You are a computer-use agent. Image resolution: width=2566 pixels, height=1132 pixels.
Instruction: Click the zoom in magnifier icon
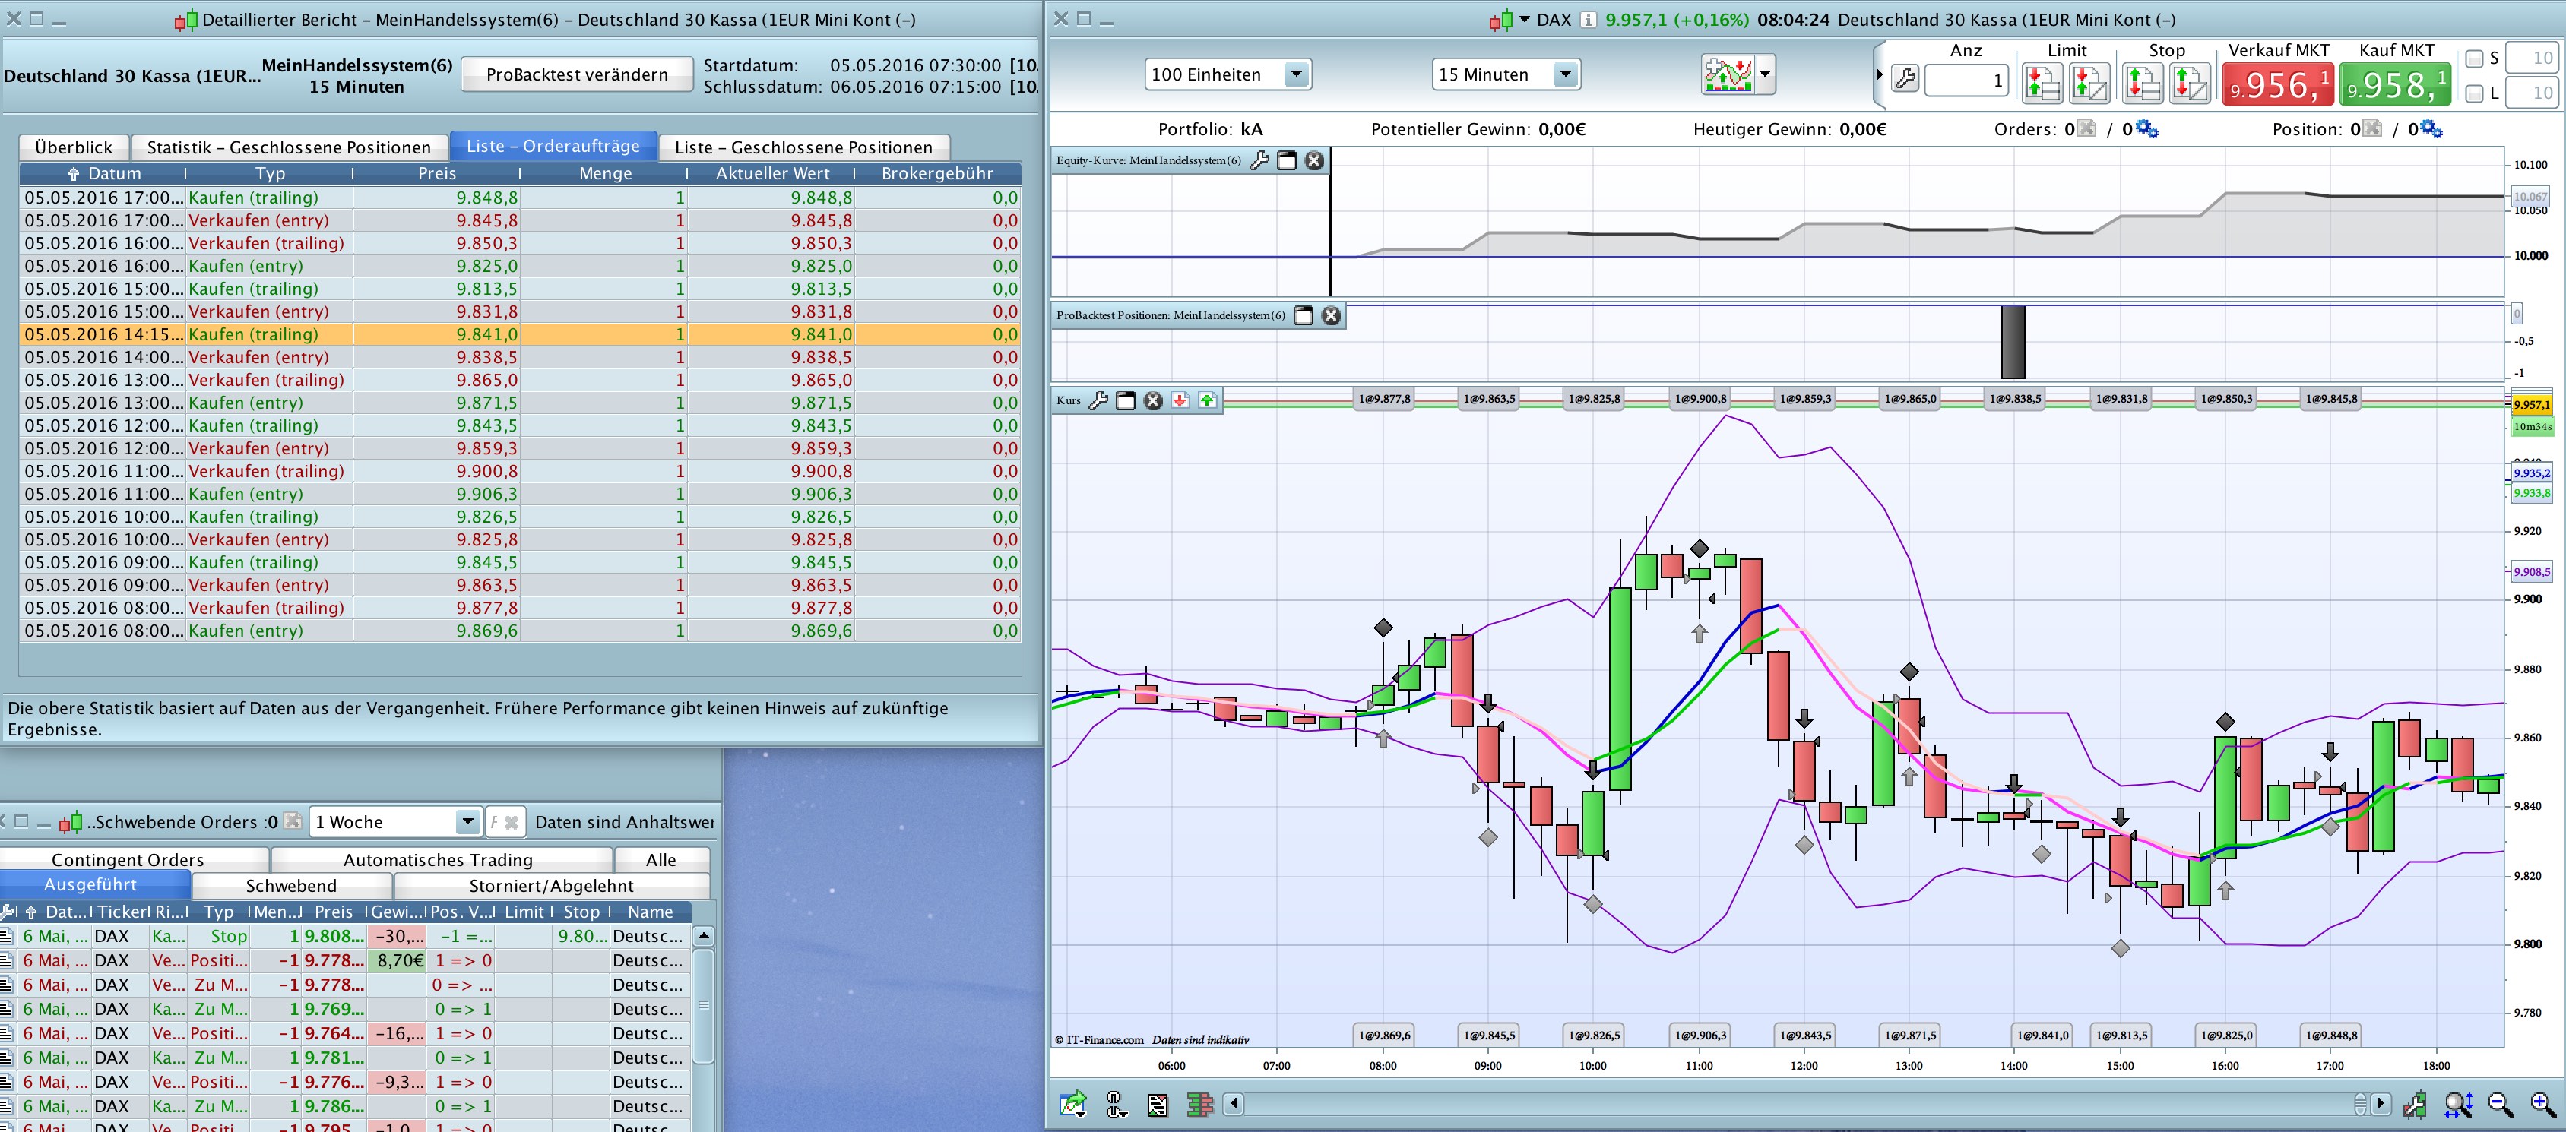point(2543,1103)
